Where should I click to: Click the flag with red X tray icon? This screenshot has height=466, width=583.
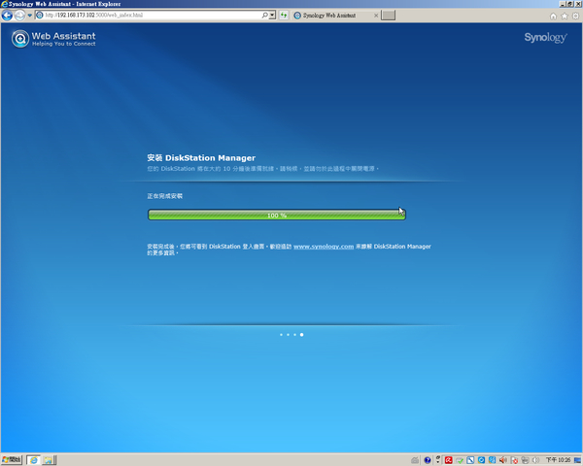(x=514, y=460)
